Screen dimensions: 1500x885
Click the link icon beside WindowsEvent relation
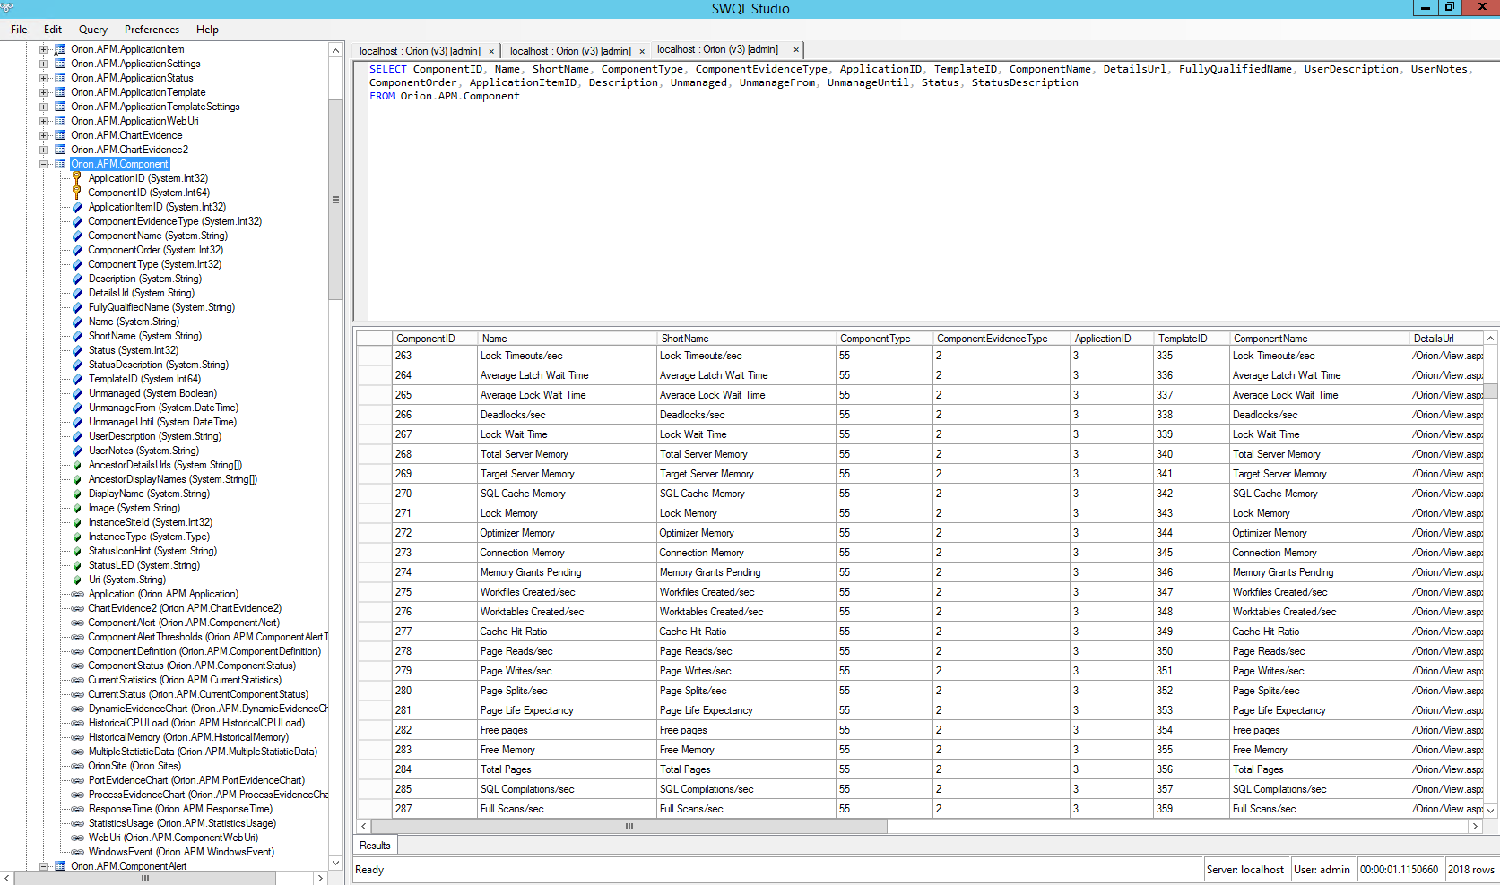(x=77, y=852)
